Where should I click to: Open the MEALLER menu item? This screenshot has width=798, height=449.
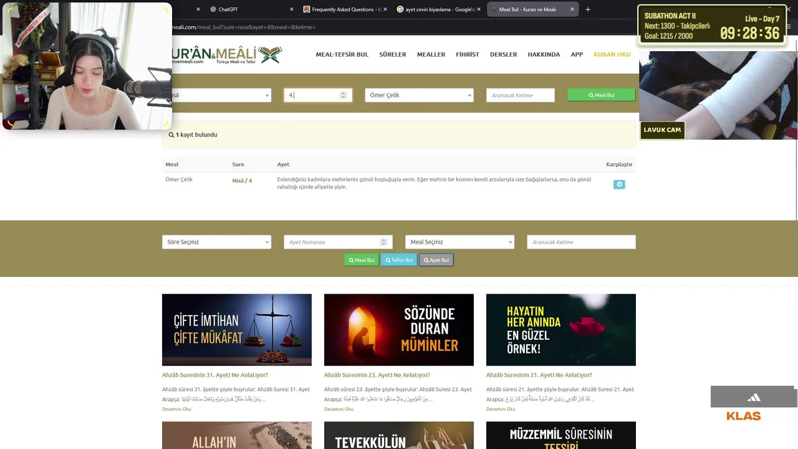click(x=431, y=55)
